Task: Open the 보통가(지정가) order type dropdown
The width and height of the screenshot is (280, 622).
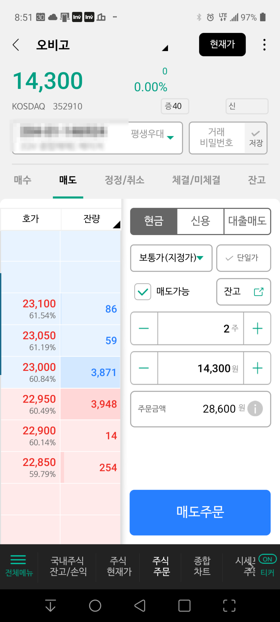Action: tap(171, 258)
